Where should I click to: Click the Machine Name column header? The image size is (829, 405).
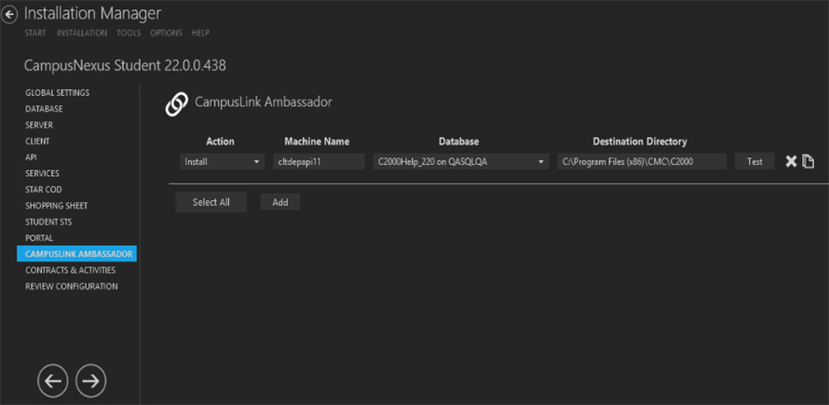point(317,142)
